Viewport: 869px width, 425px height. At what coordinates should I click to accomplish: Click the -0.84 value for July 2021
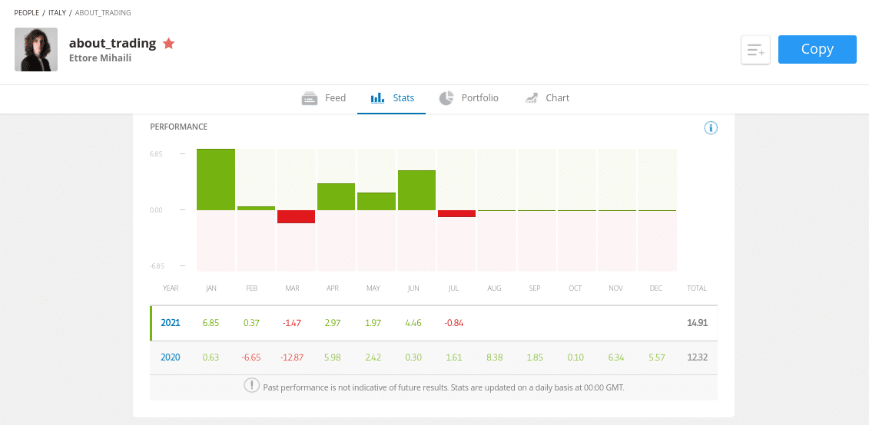click(453, 323)
